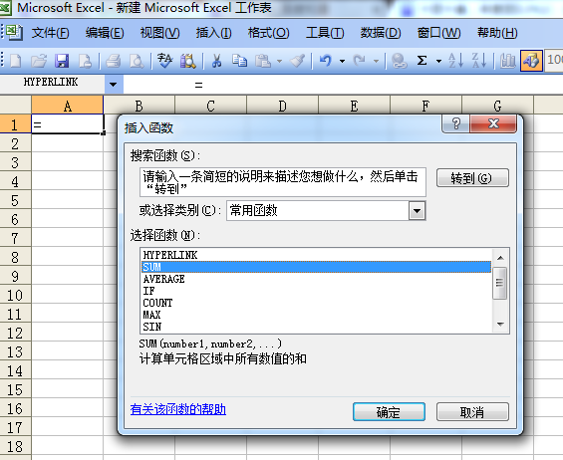Expand the Paste options dropdown arrow
Screen dimensions: 563x460
click(279, 62)
